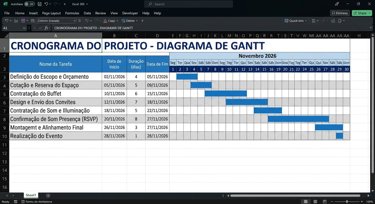Add a new sheet with the plus icon

click(48, 195)
